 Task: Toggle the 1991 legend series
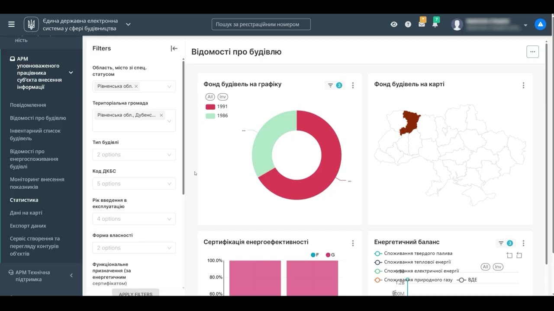point(216,107)
